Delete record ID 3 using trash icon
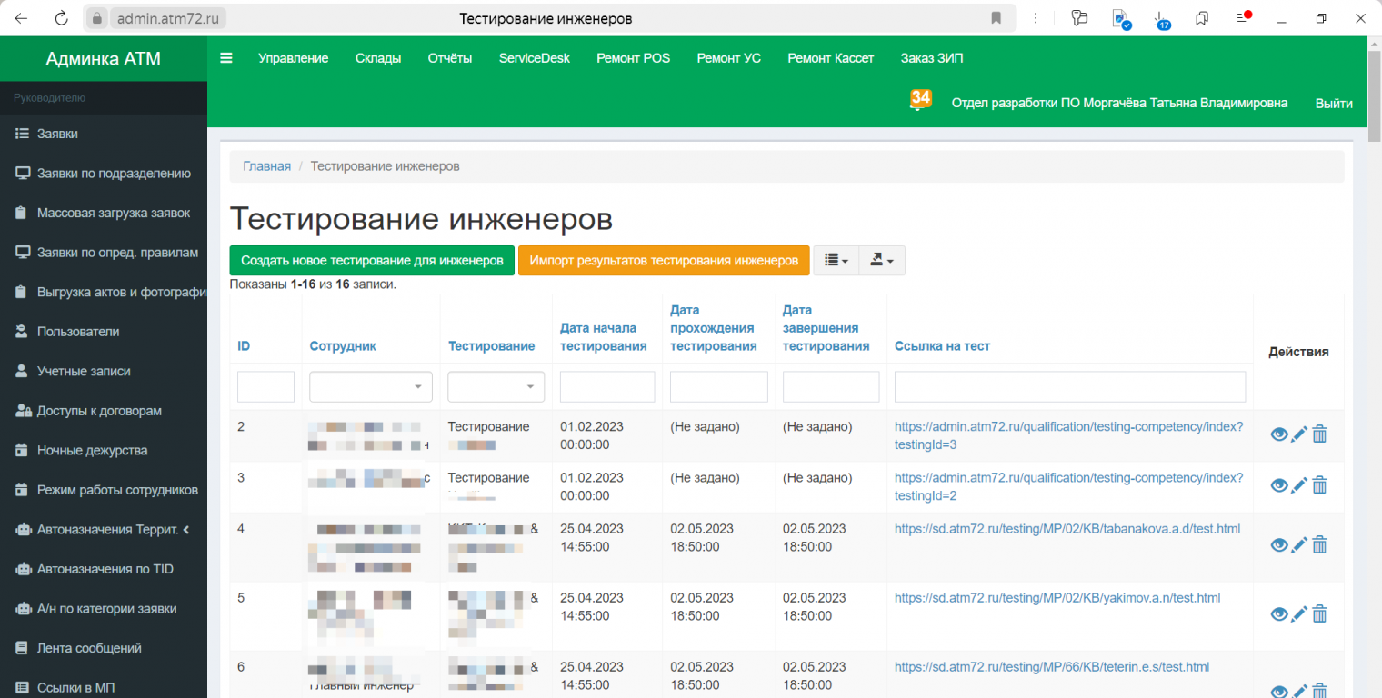This screenshot has width=1382, height=698. pyautogui.click(x=1319, y=485)
